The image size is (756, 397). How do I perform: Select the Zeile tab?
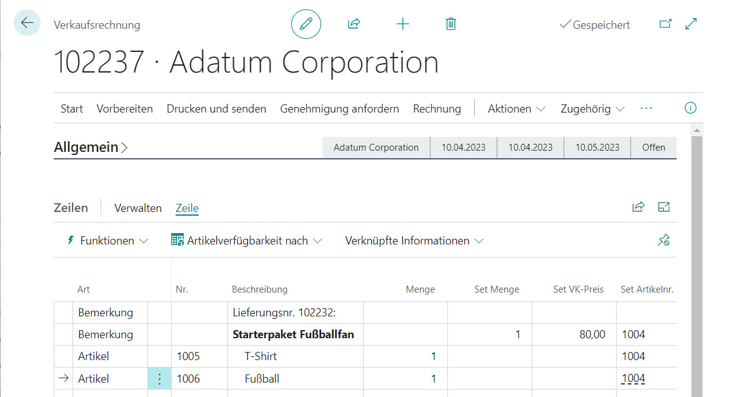pyautogui.click(x=187, y=208)
